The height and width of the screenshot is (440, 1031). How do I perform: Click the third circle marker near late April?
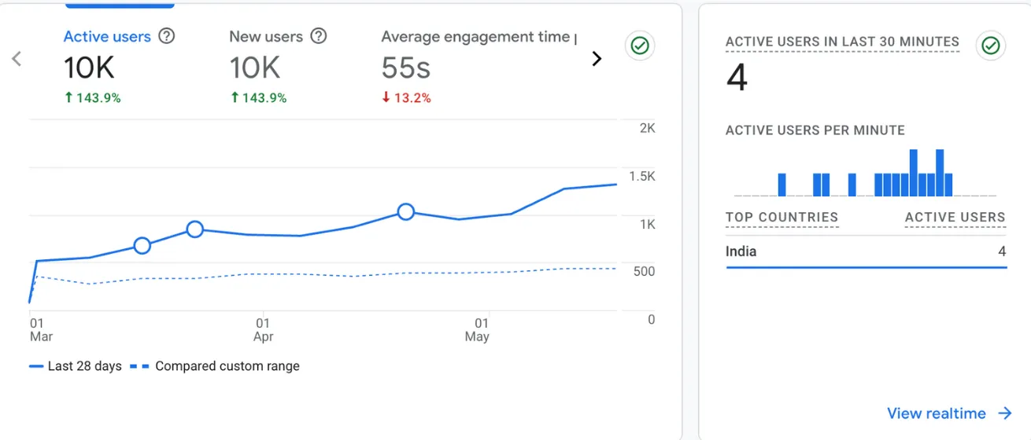coord(405,211)
